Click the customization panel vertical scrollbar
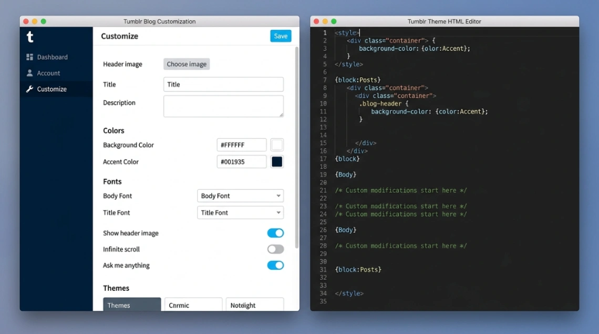 [297, 147]
